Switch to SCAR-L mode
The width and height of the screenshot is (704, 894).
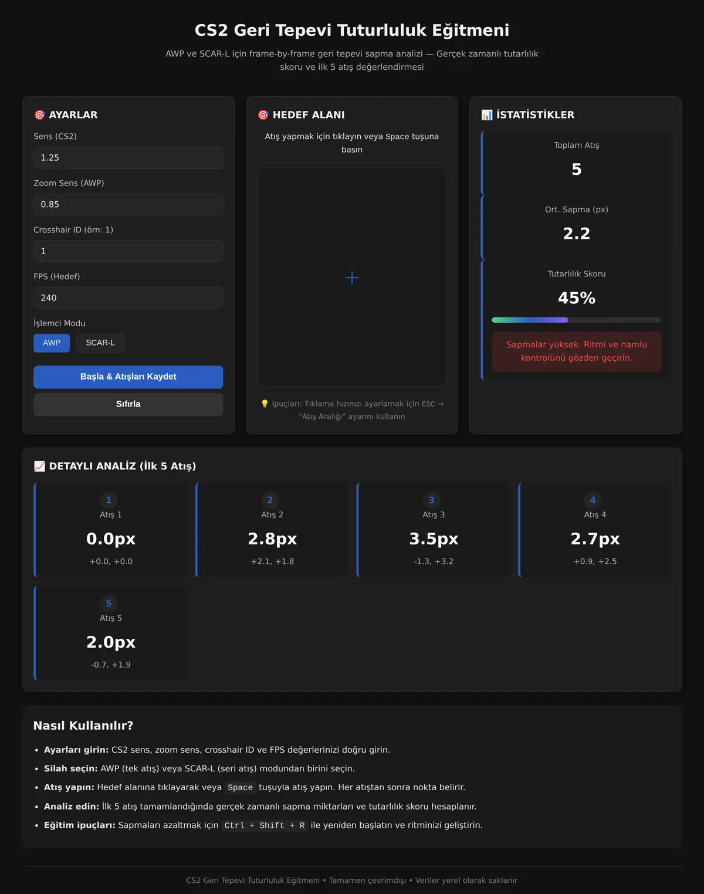click(100, 343)
